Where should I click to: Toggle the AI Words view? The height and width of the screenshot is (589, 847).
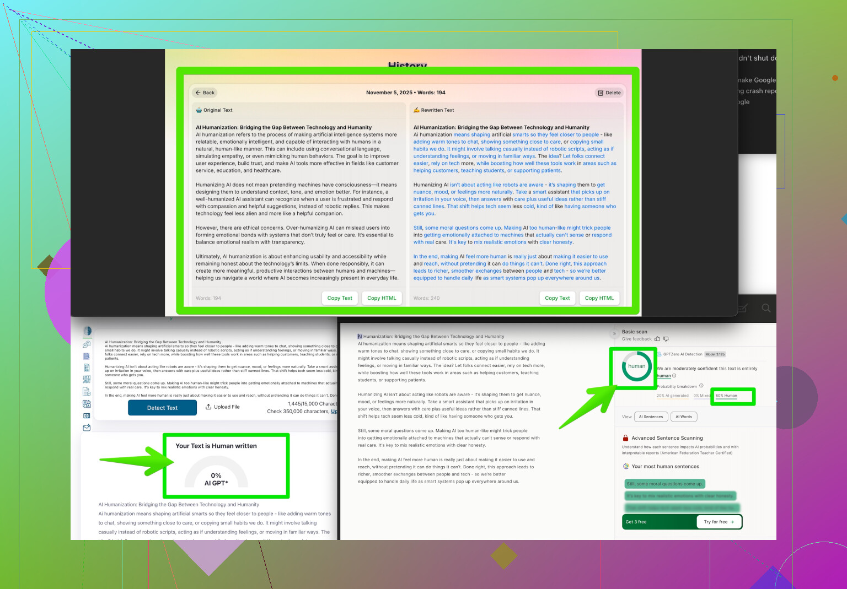[x=684, y=417]
